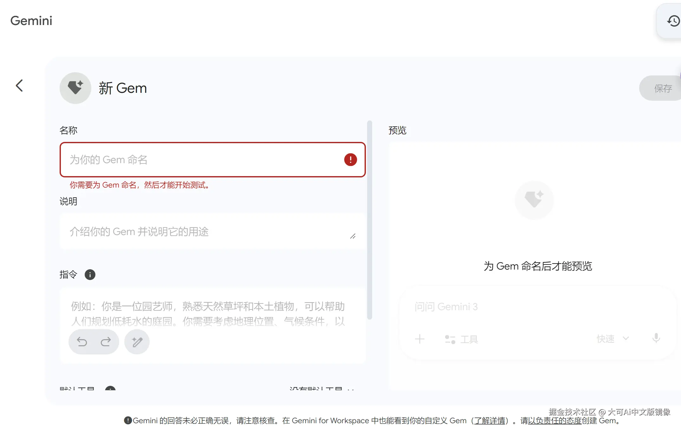
Task: Open the 以负责任的态度 link
Action: [x=555, y=421]
